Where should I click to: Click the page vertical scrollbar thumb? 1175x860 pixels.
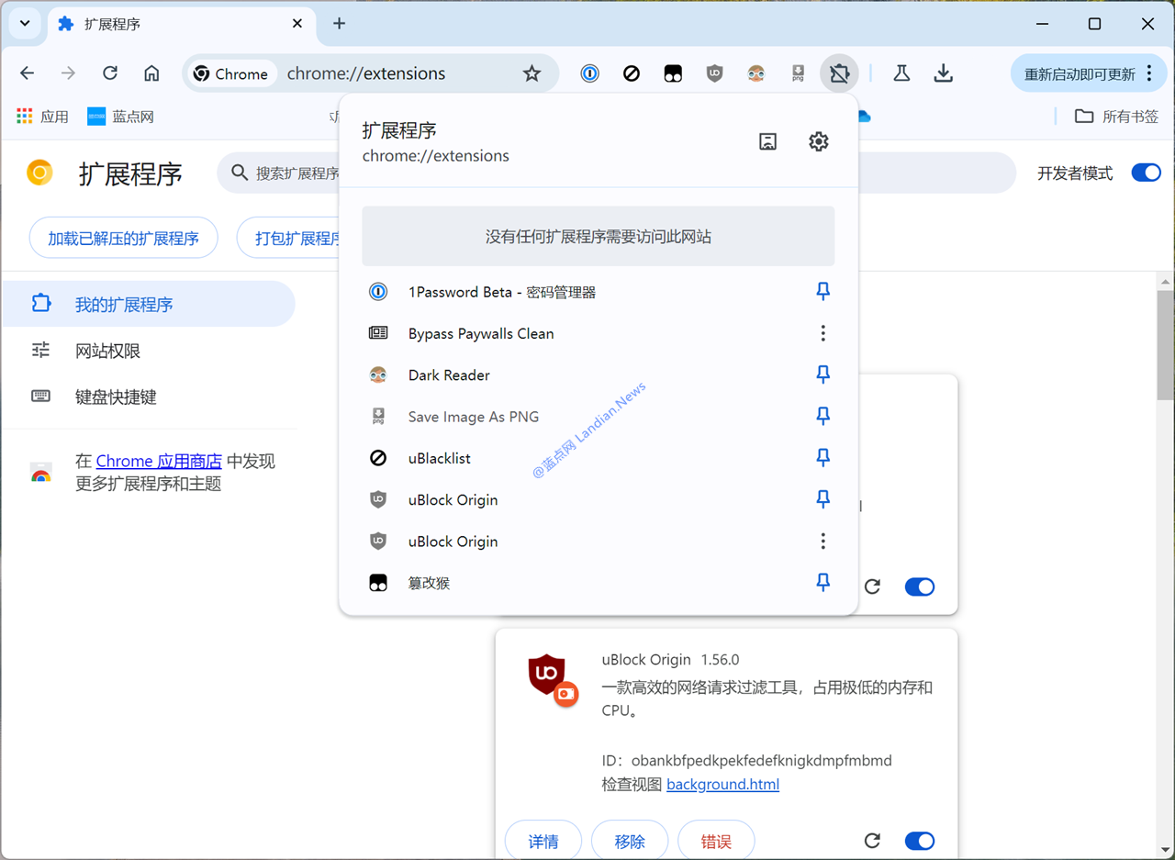[1165, 344]
